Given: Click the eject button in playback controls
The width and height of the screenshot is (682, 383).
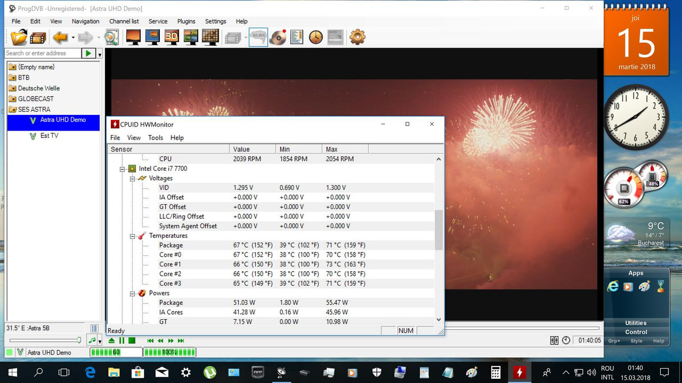Looking at the screenshot, I should click(x=111, y=340).
